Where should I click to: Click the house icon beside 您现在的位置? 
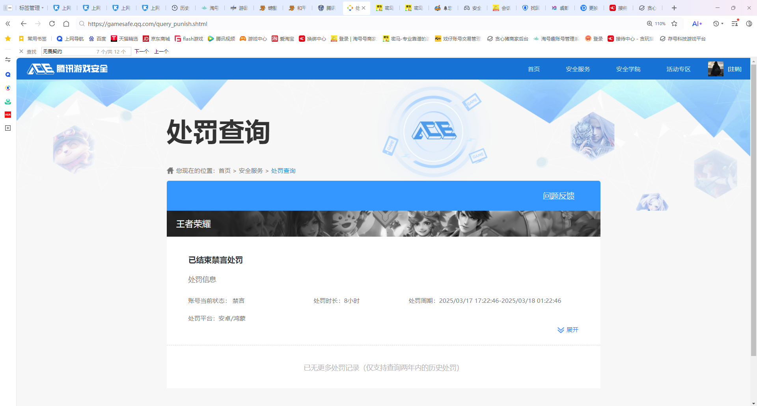tap(170, 170)
